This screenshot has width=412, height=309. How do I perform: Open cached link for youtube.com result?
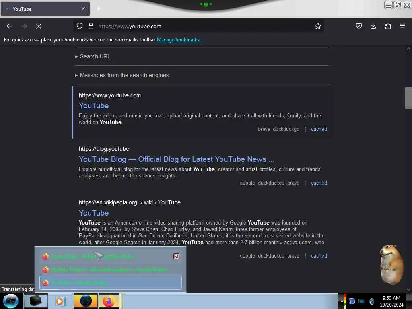tap(319, 129)
